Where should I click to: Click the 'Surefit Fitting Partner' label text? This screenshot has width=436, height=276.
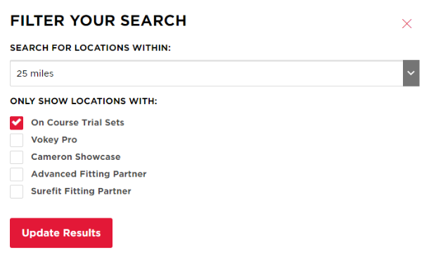pos(81,192)
